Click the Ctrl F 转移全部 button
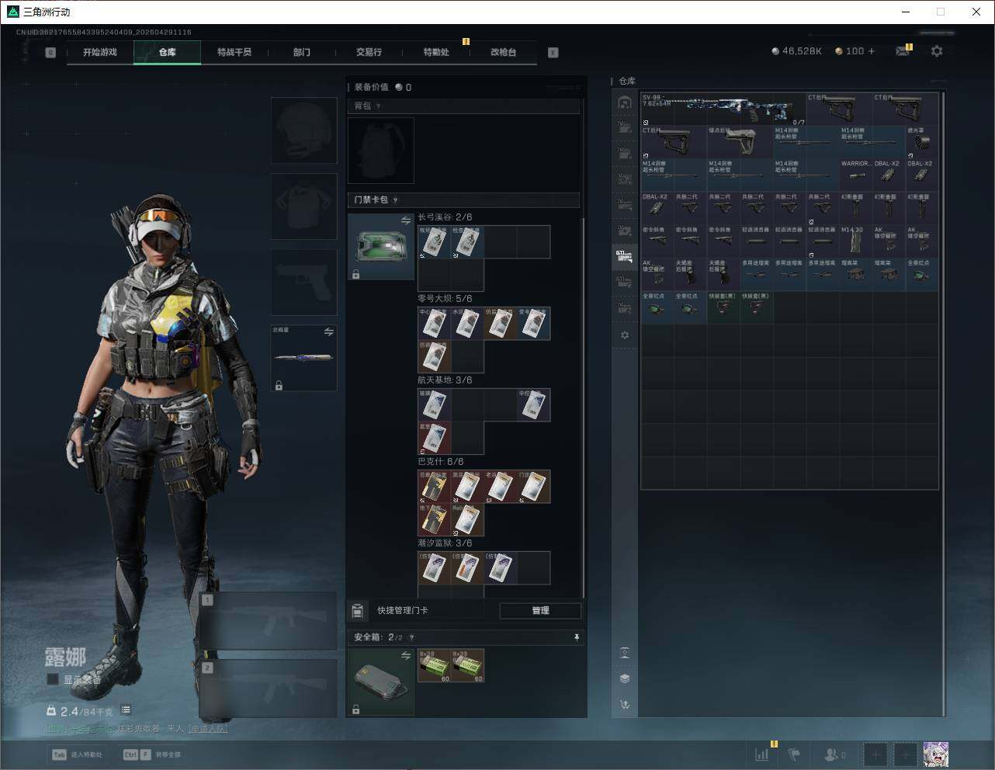This screenshot has height=770, width=995. coord(152,754)
